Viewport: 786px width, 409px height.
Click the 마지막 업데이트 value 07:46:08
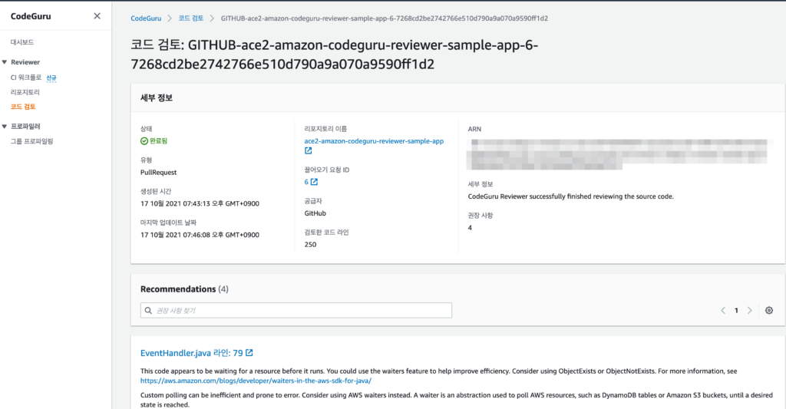pos(200,235)
